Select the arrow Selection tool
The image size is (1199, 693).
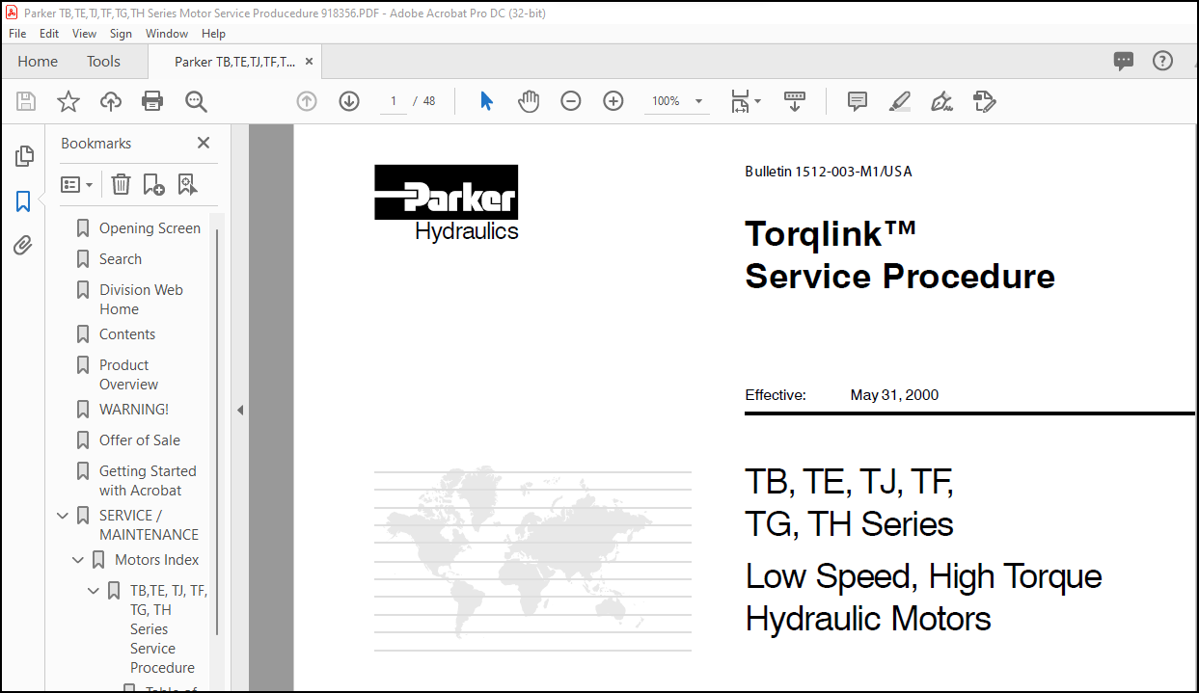(x=486, y=101)
